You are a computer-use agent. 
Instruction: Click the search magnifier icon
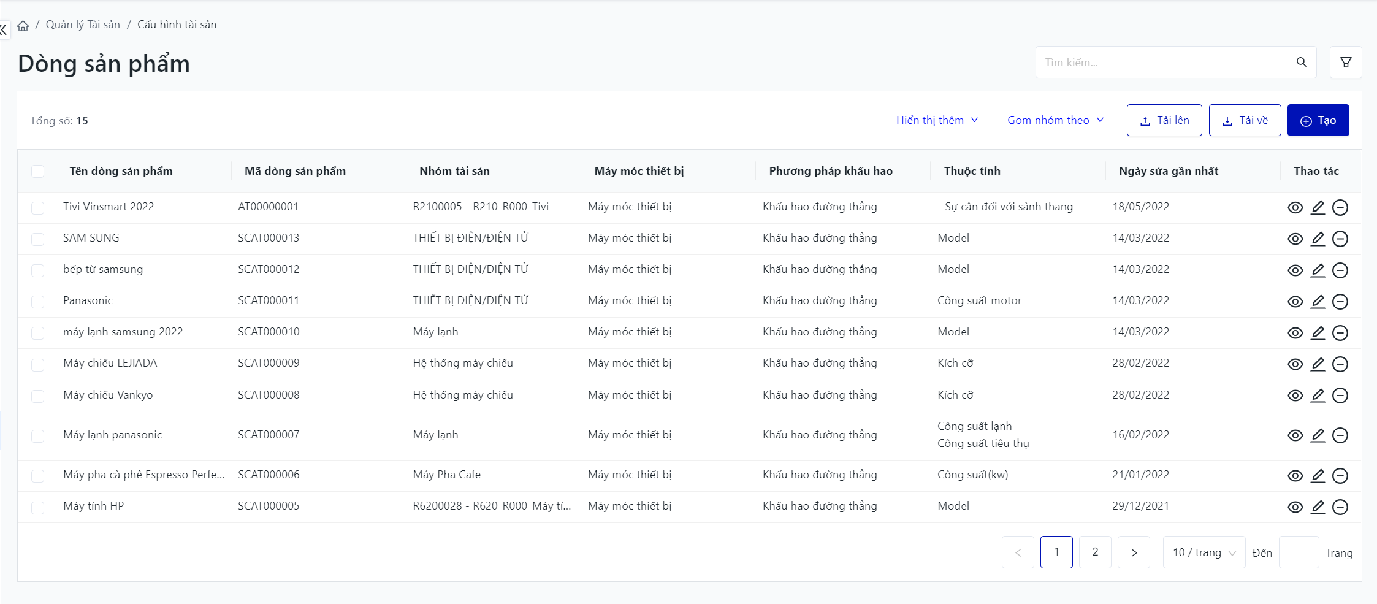coord(1302,63)
